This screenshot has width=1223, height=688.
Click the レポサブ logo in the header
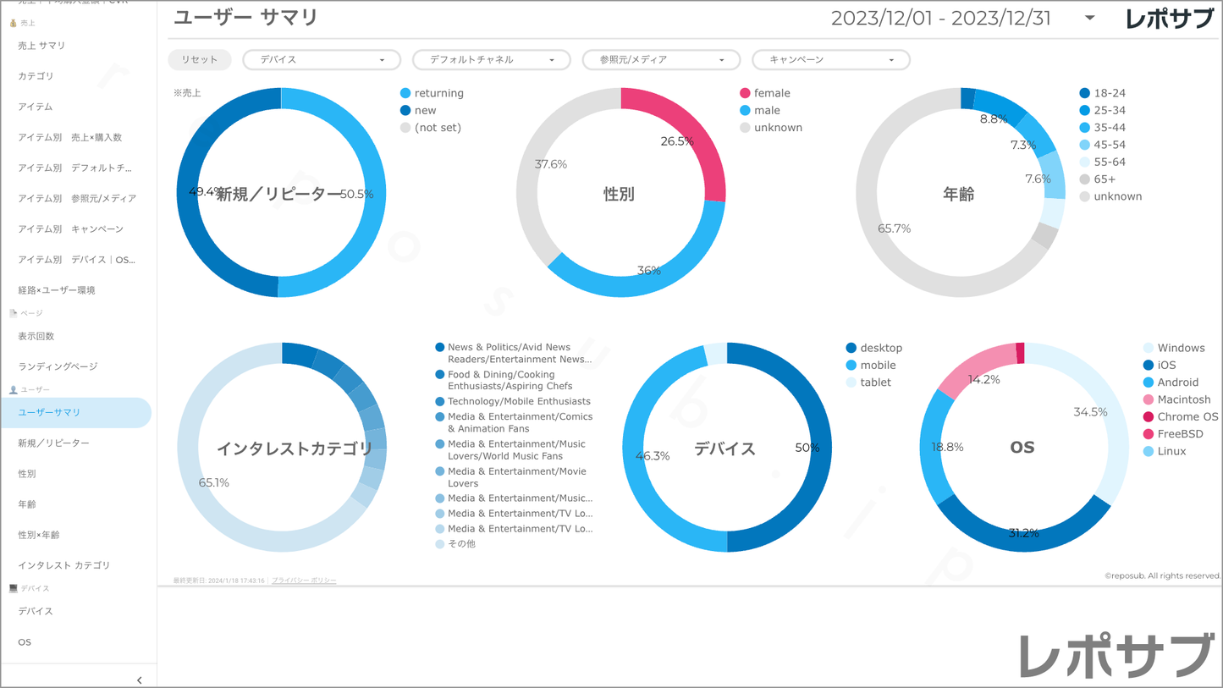pos(1170,19)
